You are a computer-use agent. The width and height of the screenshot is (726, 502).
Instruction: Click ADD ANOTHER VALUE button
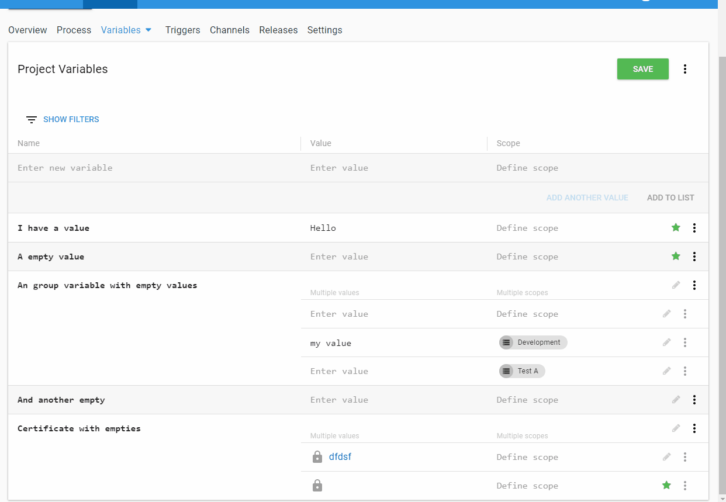[x=587, y=198]
